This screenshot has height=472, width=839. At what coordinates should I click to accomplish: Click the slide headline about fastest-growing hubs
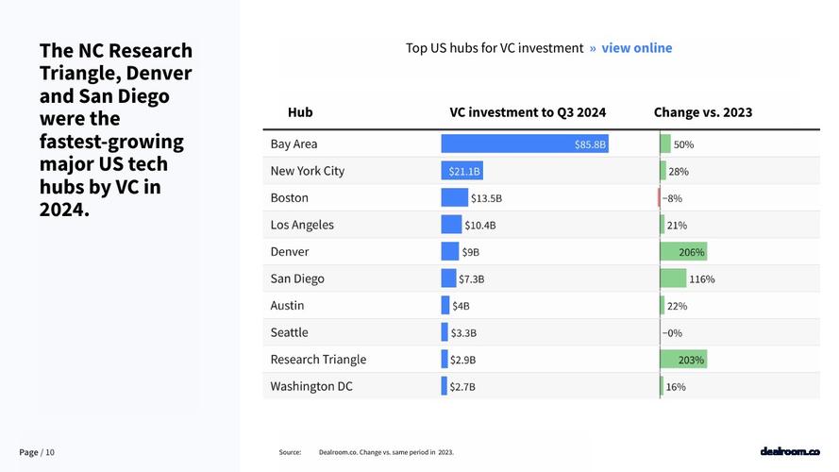(x=115, y=130)
